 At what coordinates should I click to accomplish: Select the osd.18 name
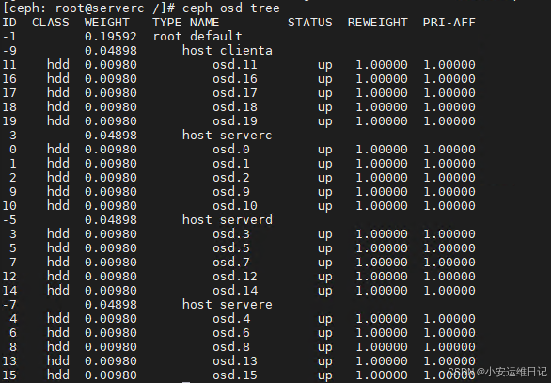tap(235, 107)
